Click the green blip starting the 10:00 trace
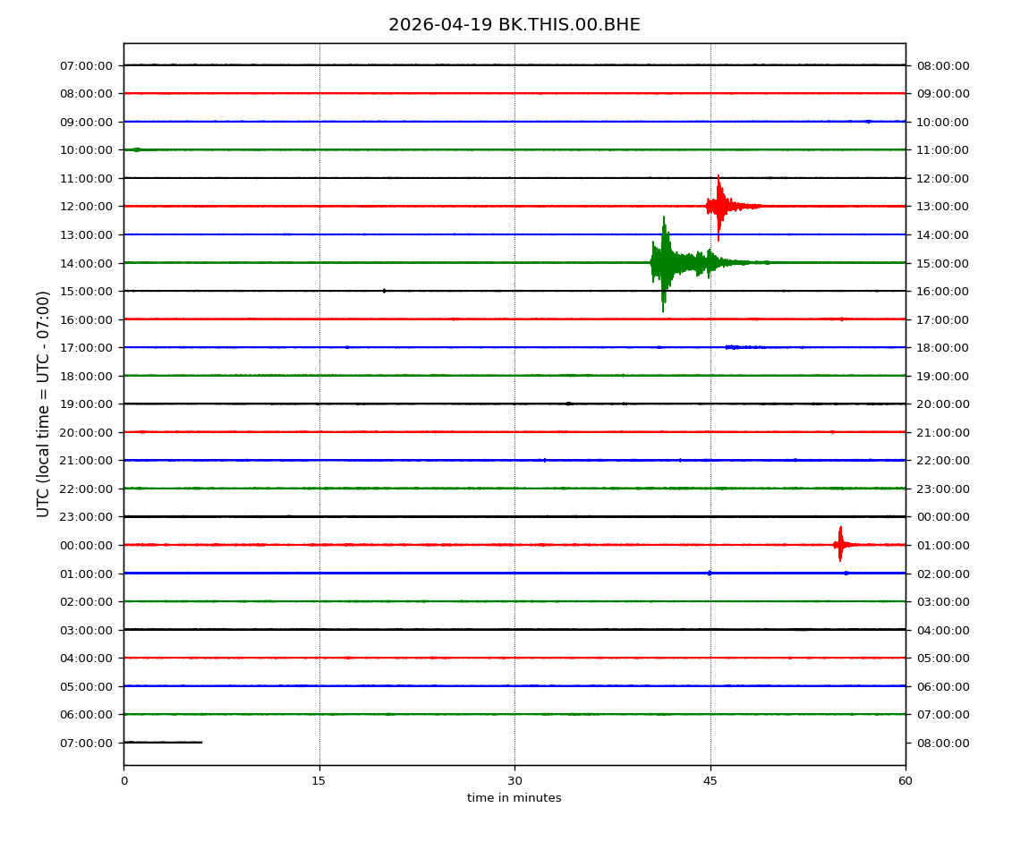1029x850 pixels. [x=136, y=149]
